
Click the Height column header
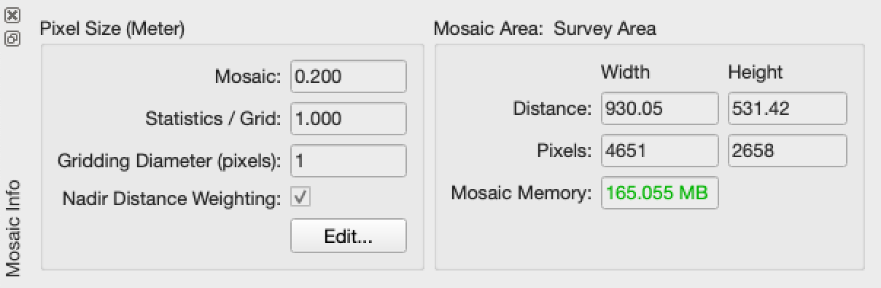click(x=755, y=72)
